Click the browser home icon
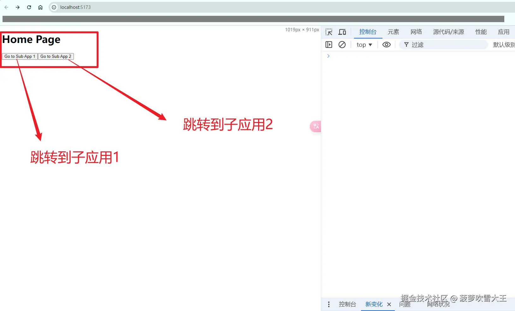This screenshot has width=515, height=311. [x=40, y=7]
